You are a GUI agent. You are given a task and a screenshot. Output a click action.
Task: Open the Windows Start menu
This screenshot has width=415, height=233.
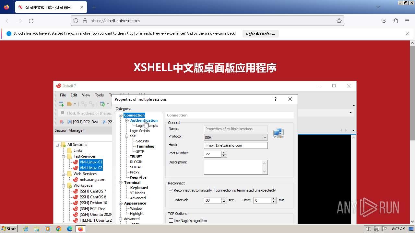pyautogui.click(x=9, y=229)
